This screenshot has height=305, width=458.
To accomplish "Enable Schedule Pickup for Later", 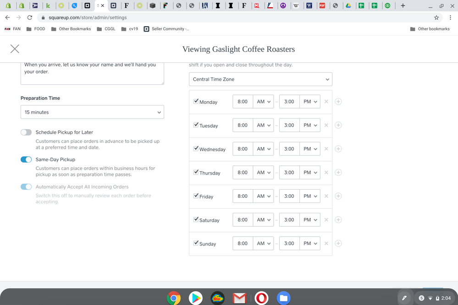I will click(26, 132).
